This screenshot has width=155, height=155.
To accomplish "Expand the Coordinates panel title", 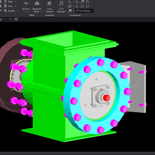I will (75, 15).
